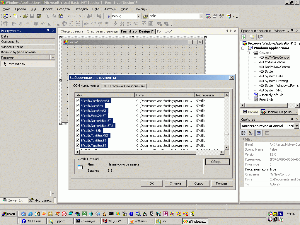Click the Save All toolbar icon
The height and width of the screenshot is (225, 300).
pos(39,16)
